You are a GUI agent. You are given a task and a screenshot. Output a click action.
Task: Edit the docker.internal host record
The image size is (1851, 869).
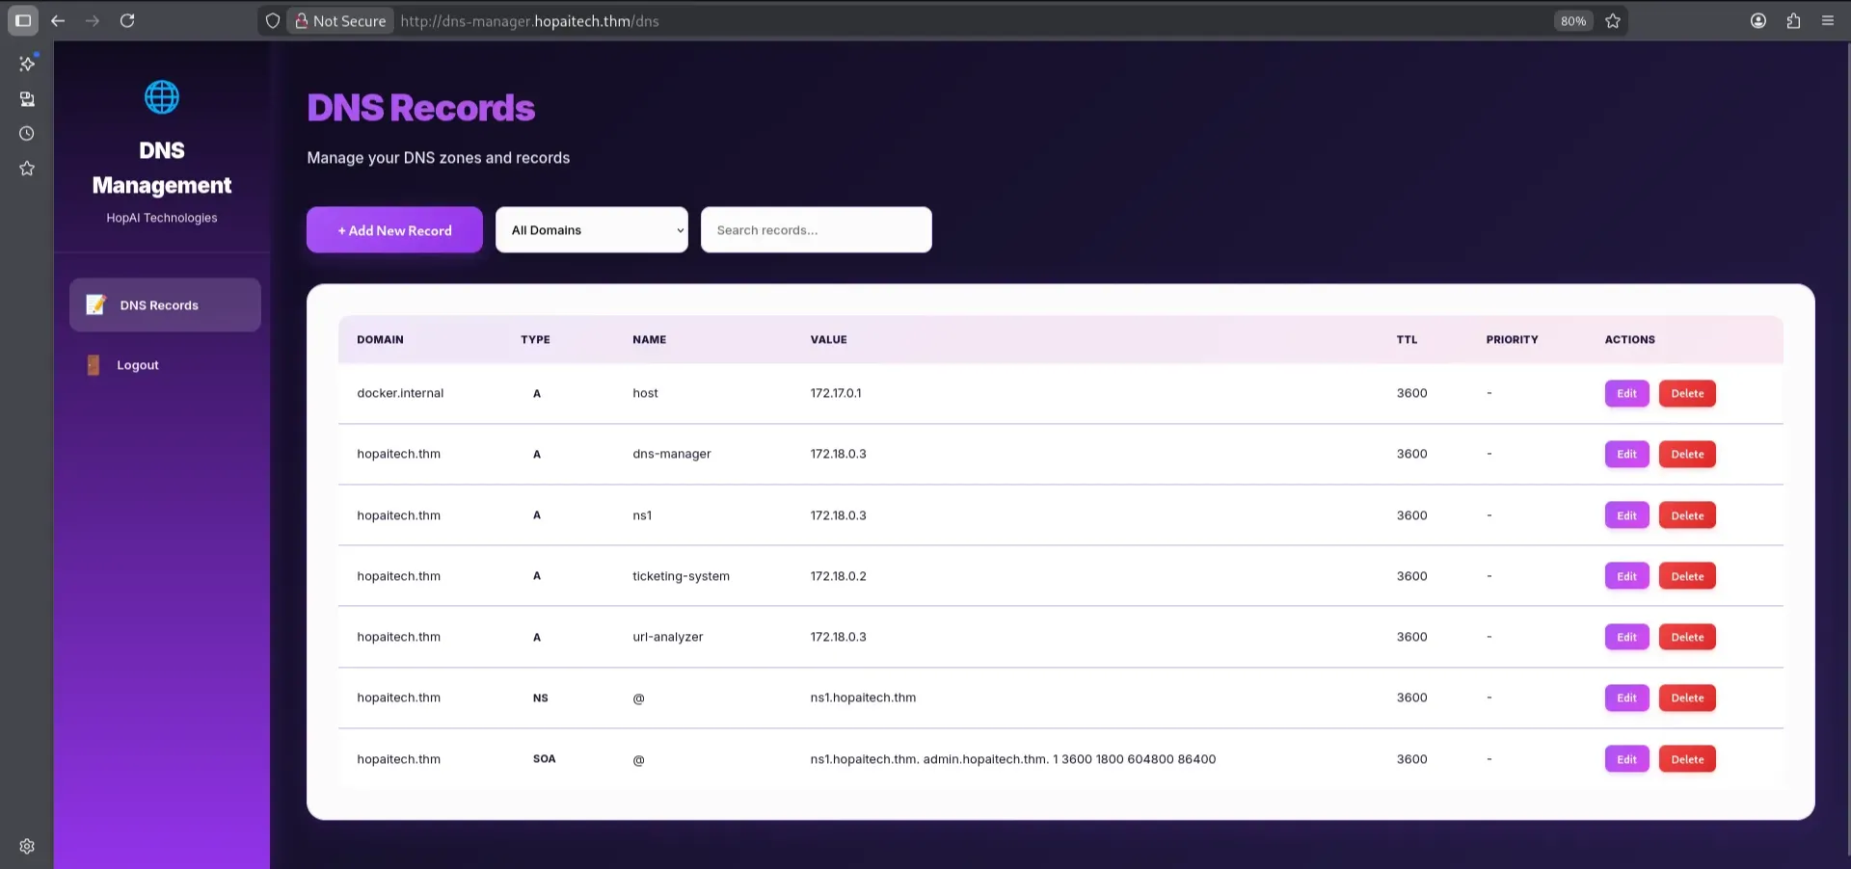[x=1626, y=393]
